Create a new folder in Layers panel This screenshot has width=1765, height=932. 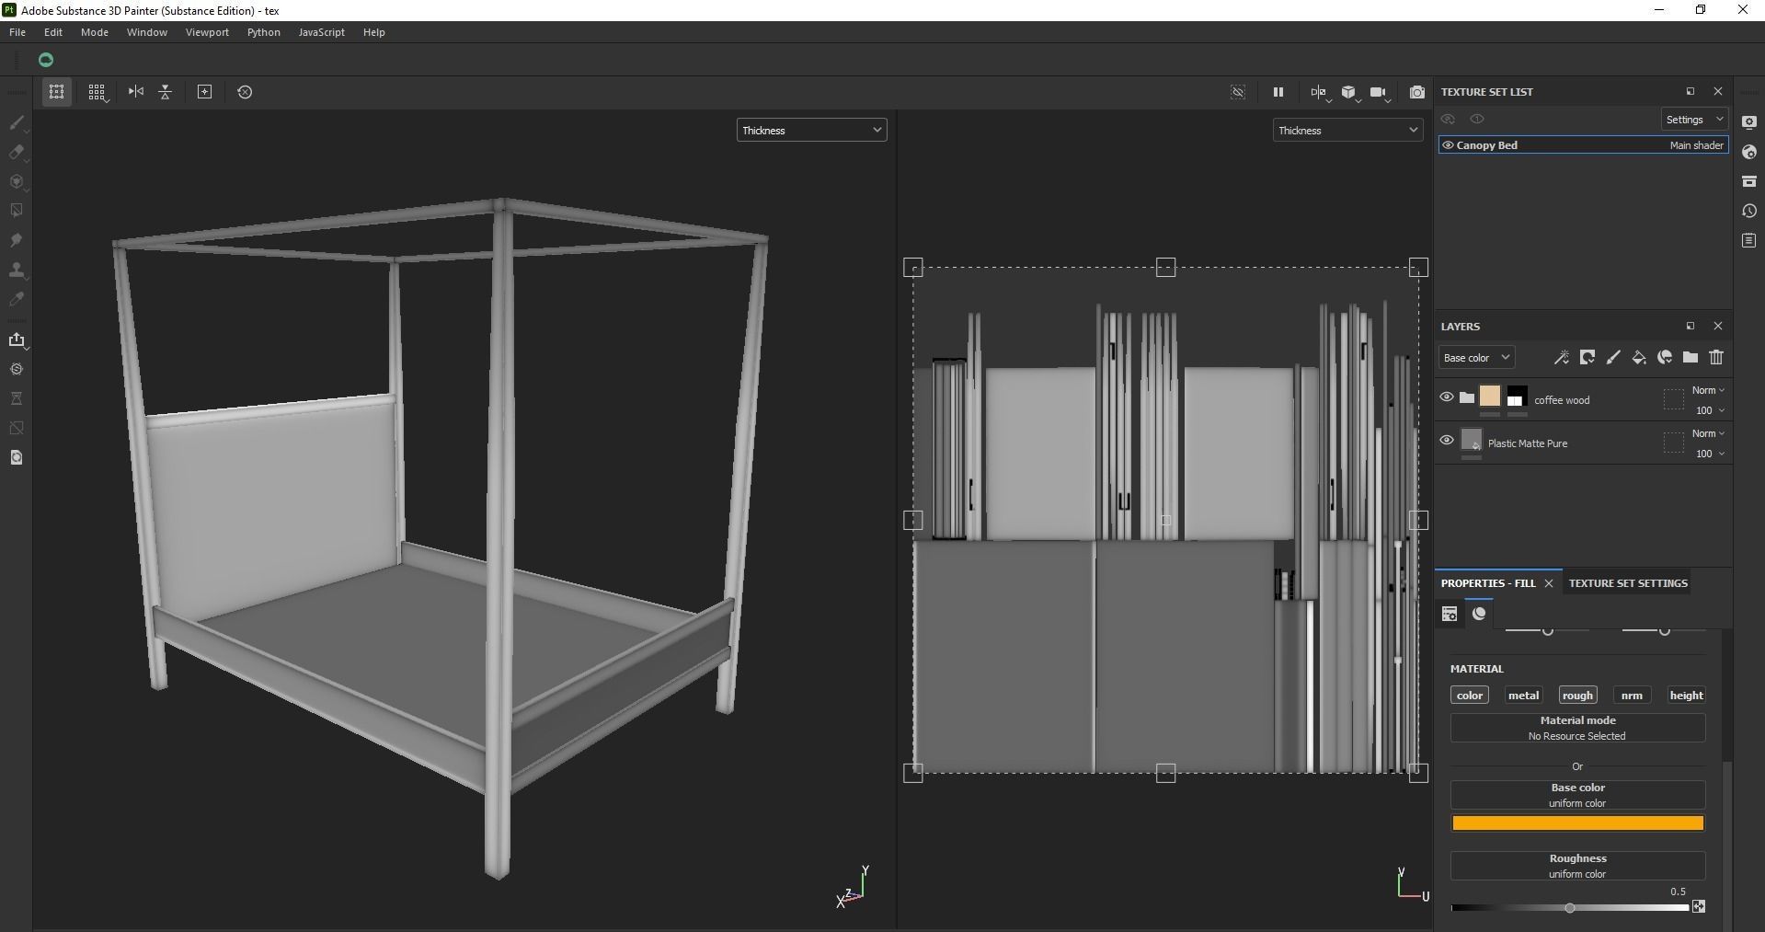point(1691,357)
